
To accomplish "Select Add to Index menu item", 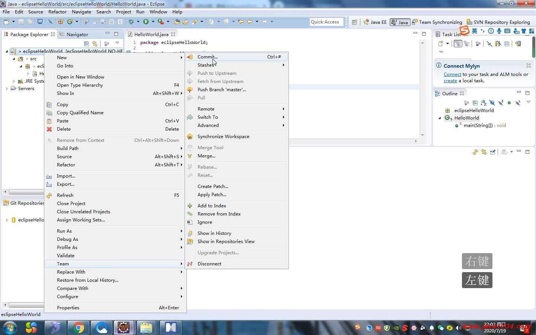I will point(237,206).
